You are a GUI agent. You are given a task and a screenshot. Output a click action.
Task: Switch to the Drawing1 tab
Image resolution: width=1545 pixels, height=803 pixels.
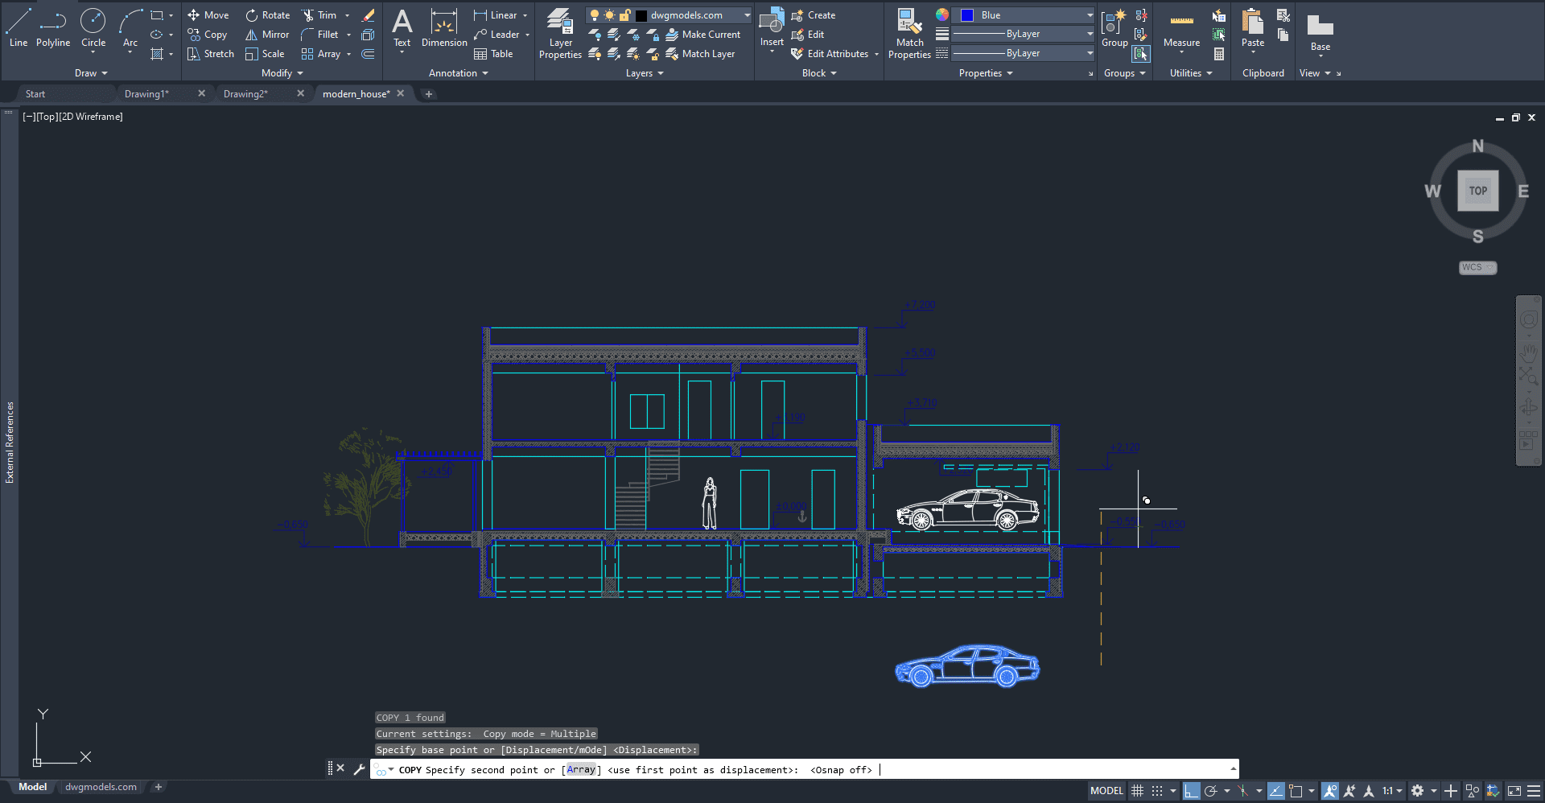(147, 93)
